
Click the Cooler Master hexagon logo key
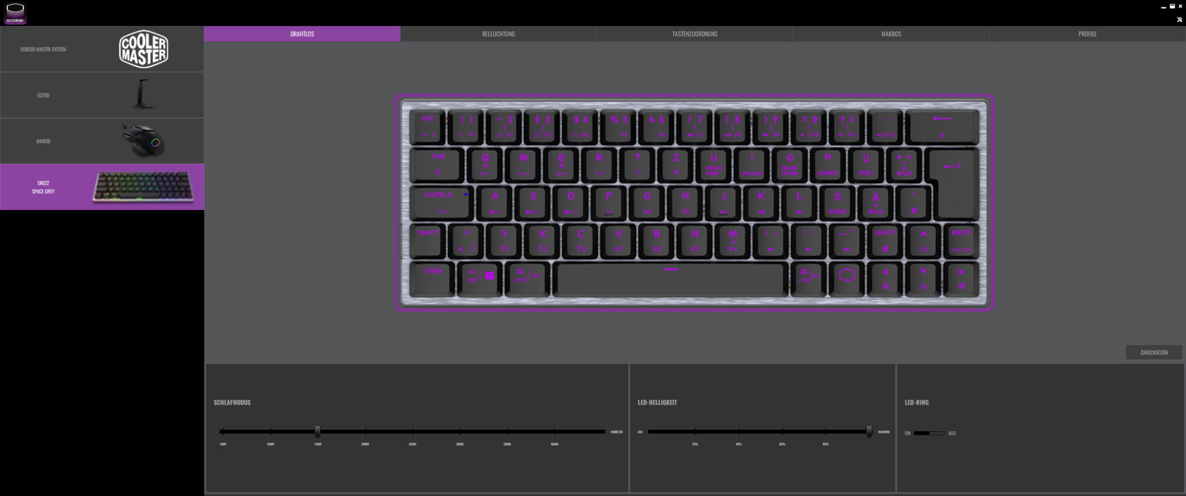tap(847, 279)
